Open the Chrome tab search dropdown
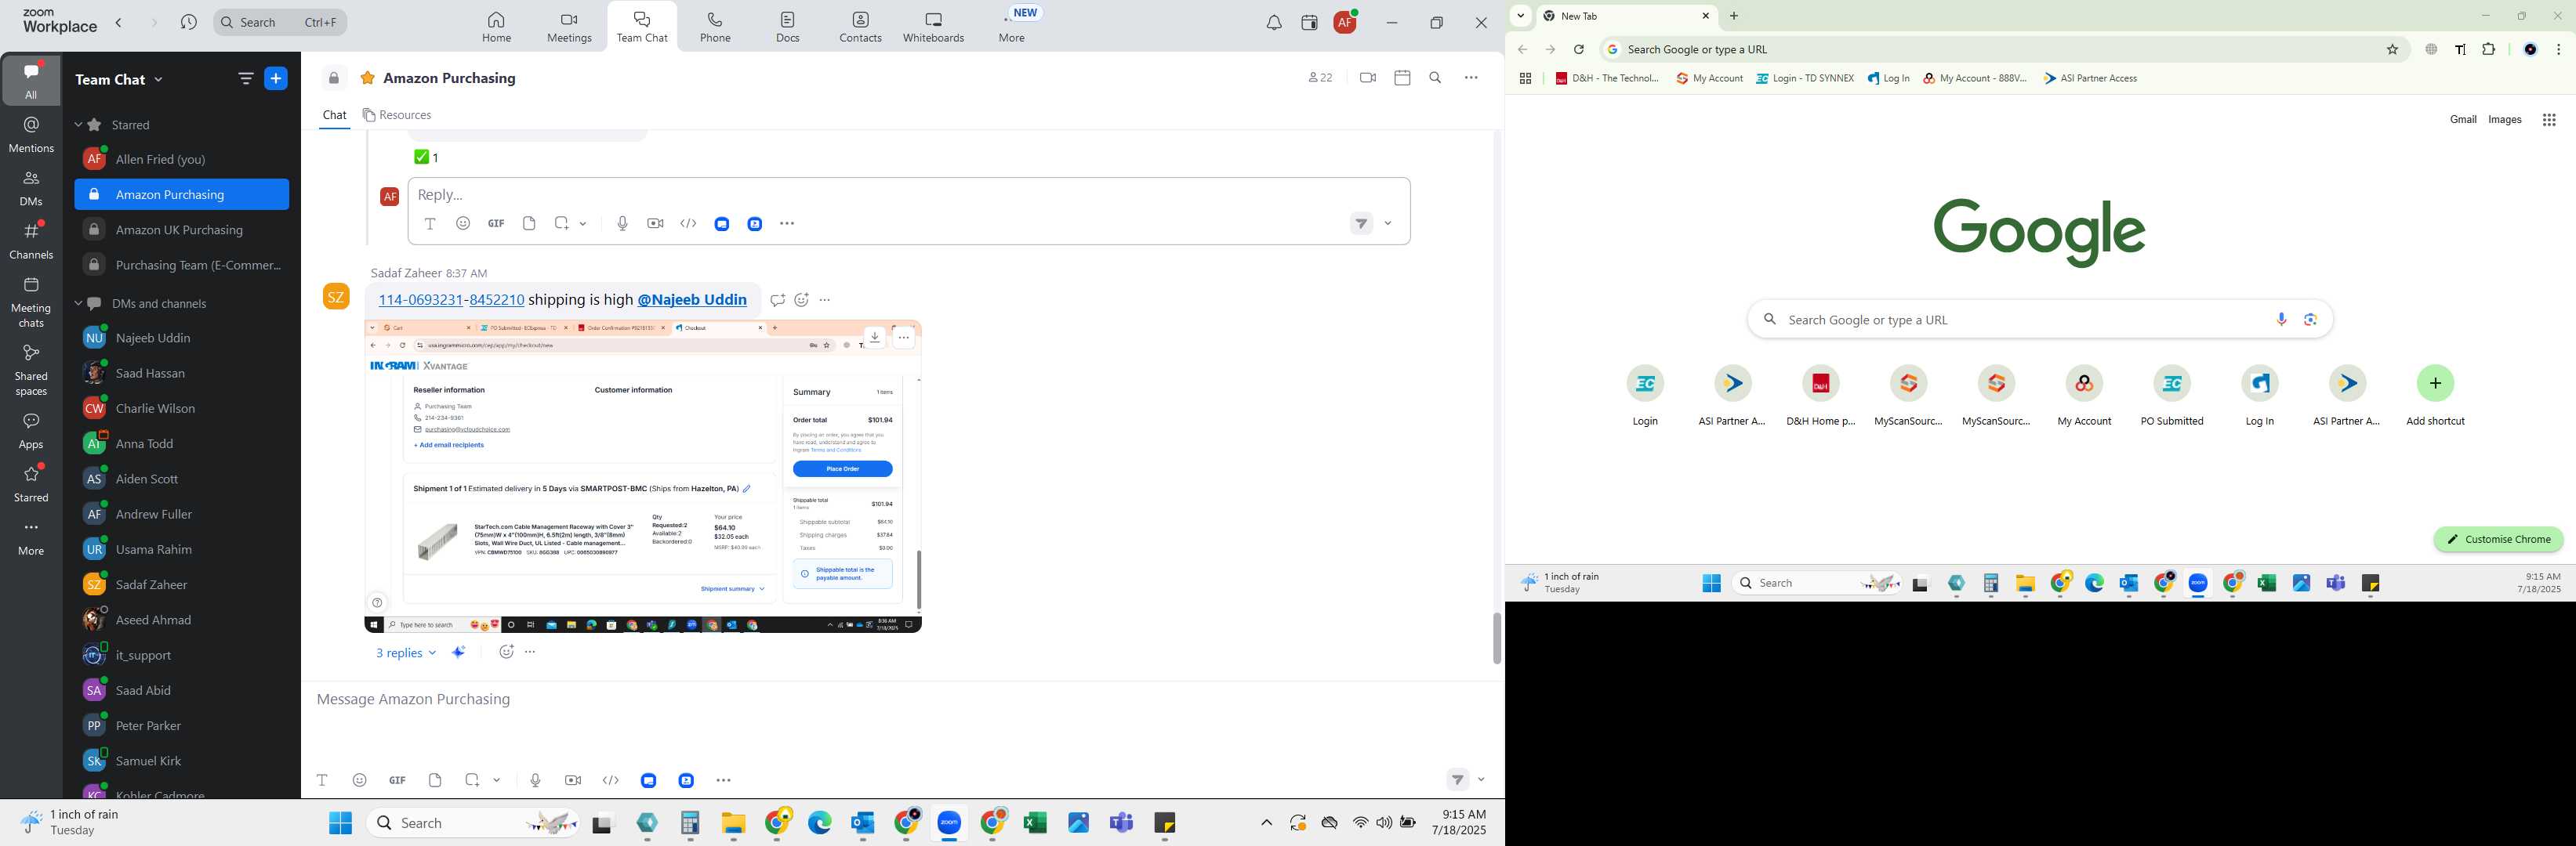This screenshot has height=846, width=2576. tap(1520, 16)
